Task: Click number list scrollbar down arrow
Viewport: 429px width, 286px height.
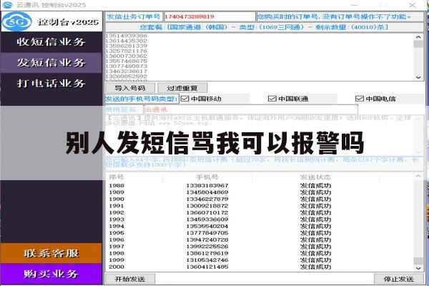Action: pyautogui.click(x=418, y=77)
